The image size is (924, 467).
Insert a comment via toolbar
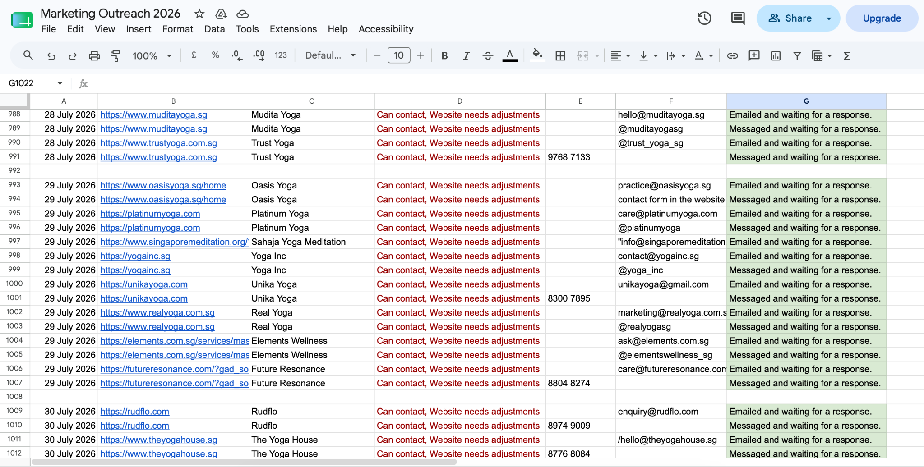754,55
